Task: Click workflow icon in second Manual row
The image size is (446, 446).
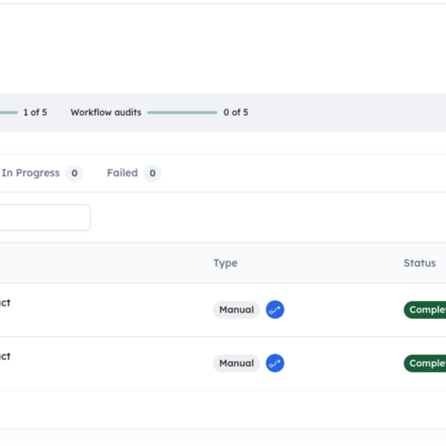Action: point(275,363)
